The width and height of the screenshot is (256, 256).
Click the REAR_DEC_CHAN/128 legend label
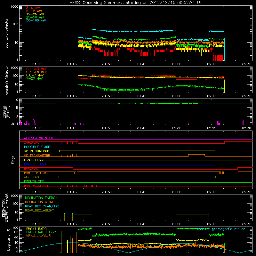[42, 206]
